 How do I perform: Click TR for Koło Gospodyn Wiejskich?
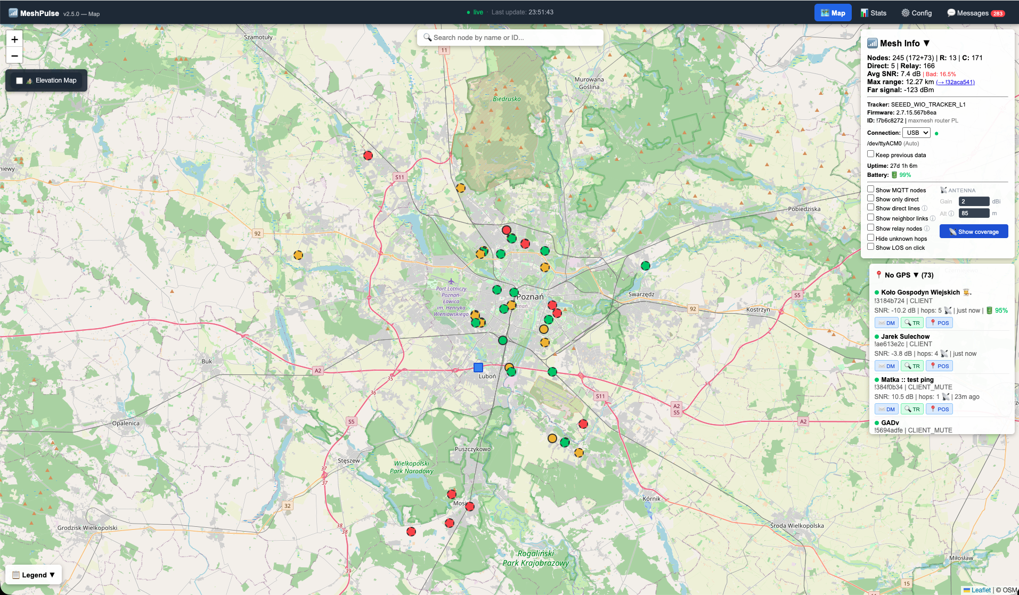[x=912, y=323]
